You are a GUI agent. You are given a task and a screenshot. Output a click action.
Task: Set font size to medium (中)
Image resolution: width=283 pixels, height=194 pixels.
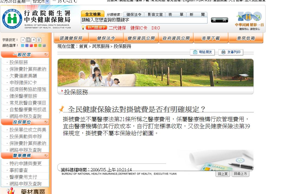(28, 40)
